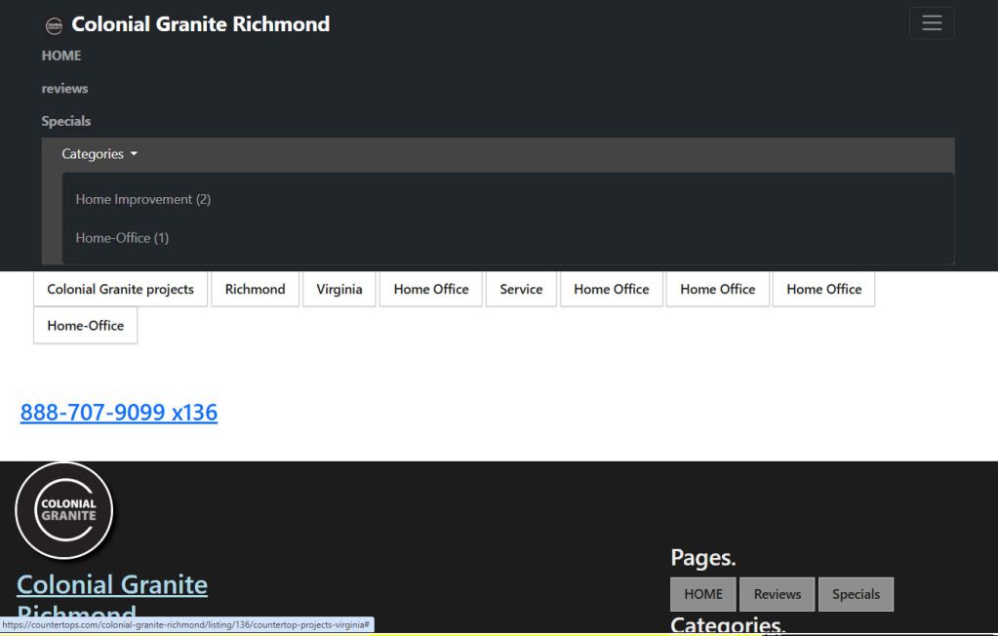Click the Service tag
This screenshot has width=998, height=636.
coord(520,289)
